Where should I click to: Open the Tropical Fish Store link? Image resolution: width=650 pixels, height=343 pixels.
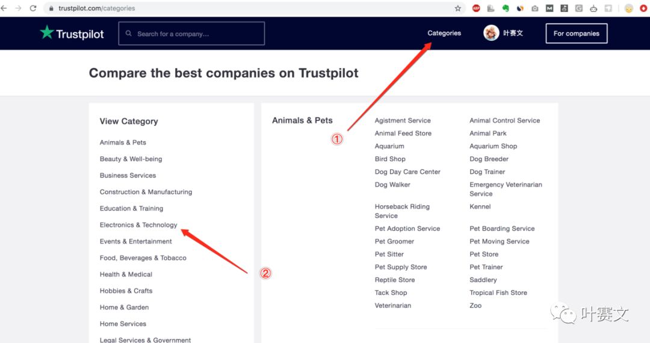[498, 293]
